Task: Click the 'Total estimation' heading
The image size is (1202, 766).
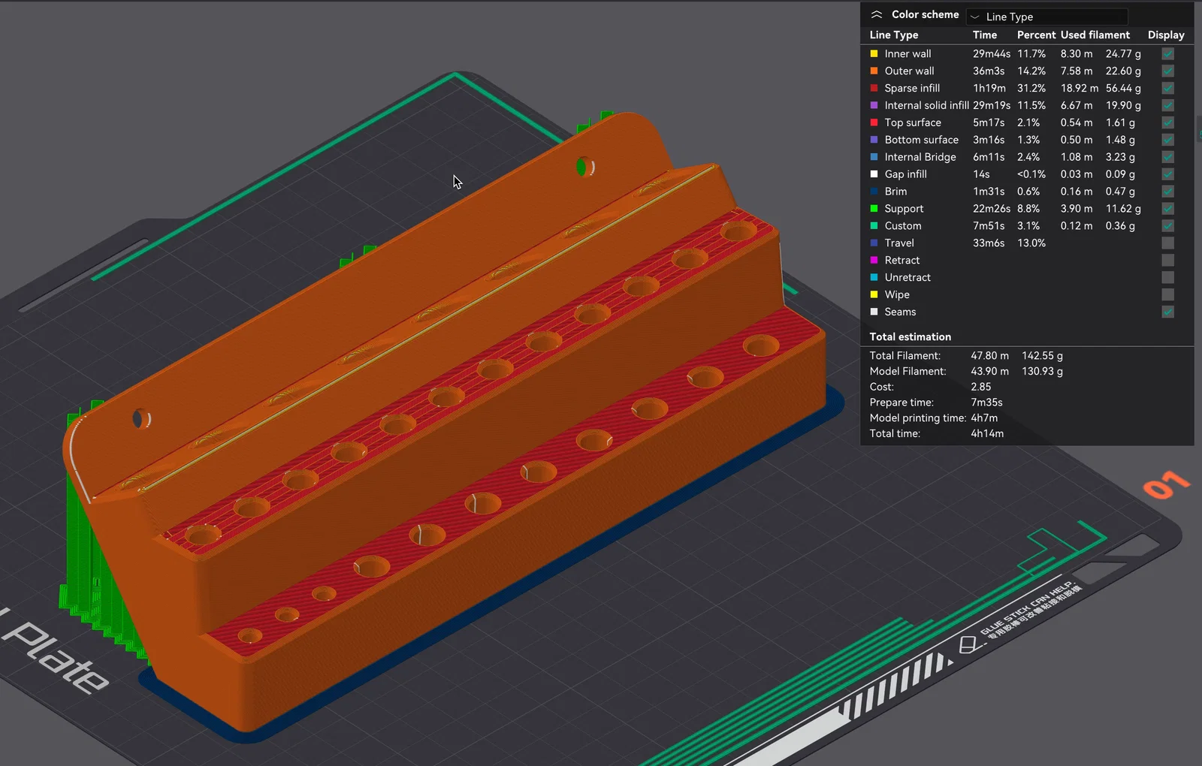Action: pyautogui.click(x=911, y=337)
